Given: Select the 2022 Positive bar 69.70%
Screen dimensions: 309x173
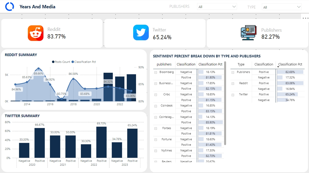Looking at the screenshot, I should 101,142.
